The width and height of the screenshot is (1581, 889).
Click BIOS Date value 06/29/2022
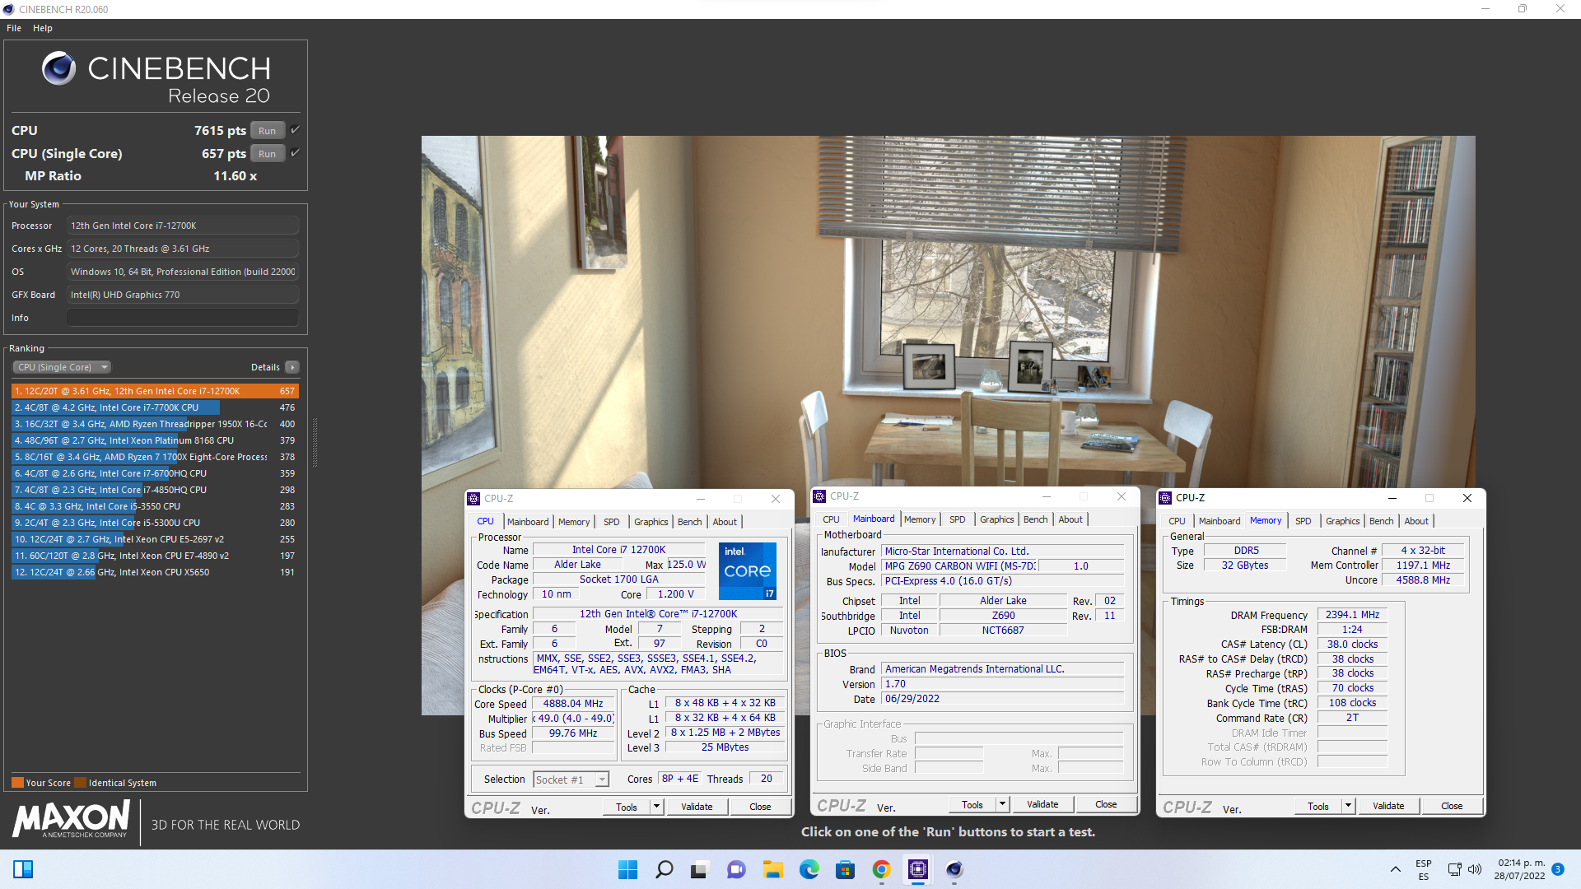(1002, 699)
